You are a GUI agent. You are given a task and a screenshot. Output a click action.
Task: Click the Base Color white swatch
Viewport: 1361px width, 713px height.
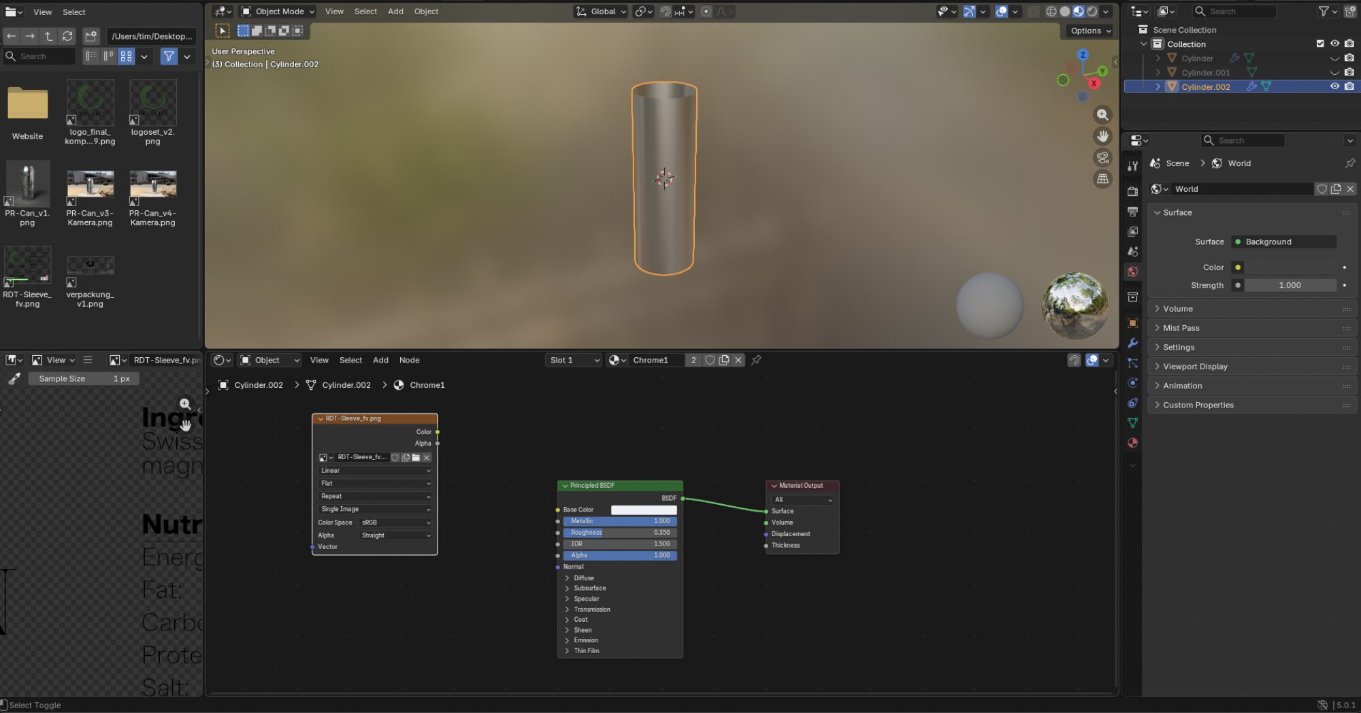click(x=643, y=510)
